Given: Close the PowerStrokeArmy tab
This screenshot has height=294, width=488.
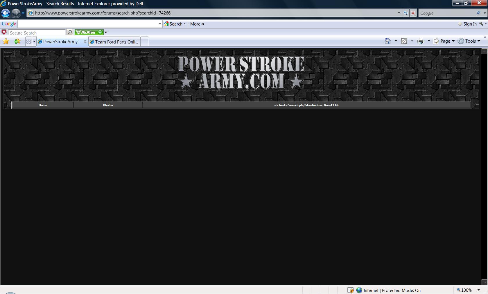Looking at the screenshot, I should (85, 41).
